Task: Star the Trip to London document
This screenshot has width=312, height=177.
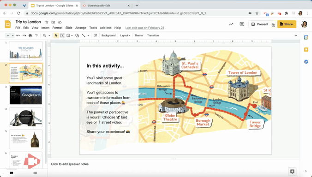Action: (47, 22)
